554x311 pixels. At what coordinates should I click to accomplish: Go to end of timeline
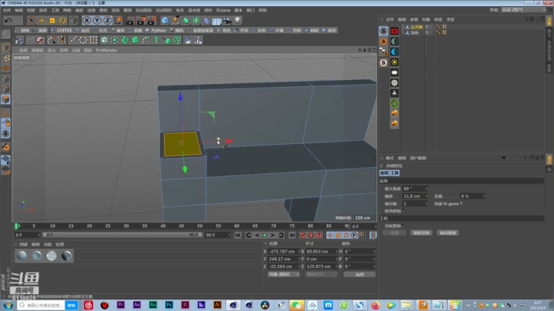[292, 236]
